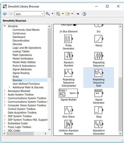Select Data Acquisition Toolbox entry

point(22,113)
